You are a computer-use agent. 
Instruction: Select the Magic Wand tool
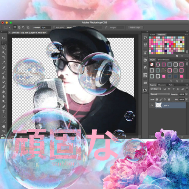coord(4,53)
